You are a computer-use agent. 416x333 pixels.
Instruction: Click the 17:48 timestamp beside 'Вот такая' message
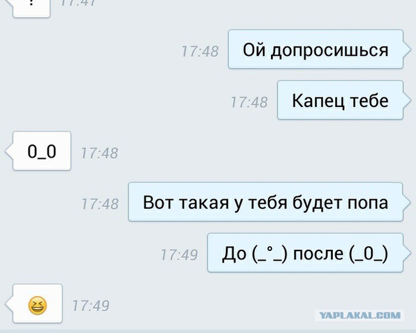100,204
